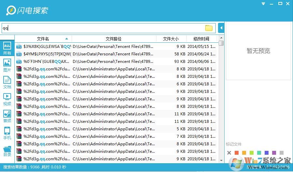The width and height of the screenshot is (293, 172).
Task: Select file $3%X8K)GL{LEWSA`BQQ
Action: [47, 47]
